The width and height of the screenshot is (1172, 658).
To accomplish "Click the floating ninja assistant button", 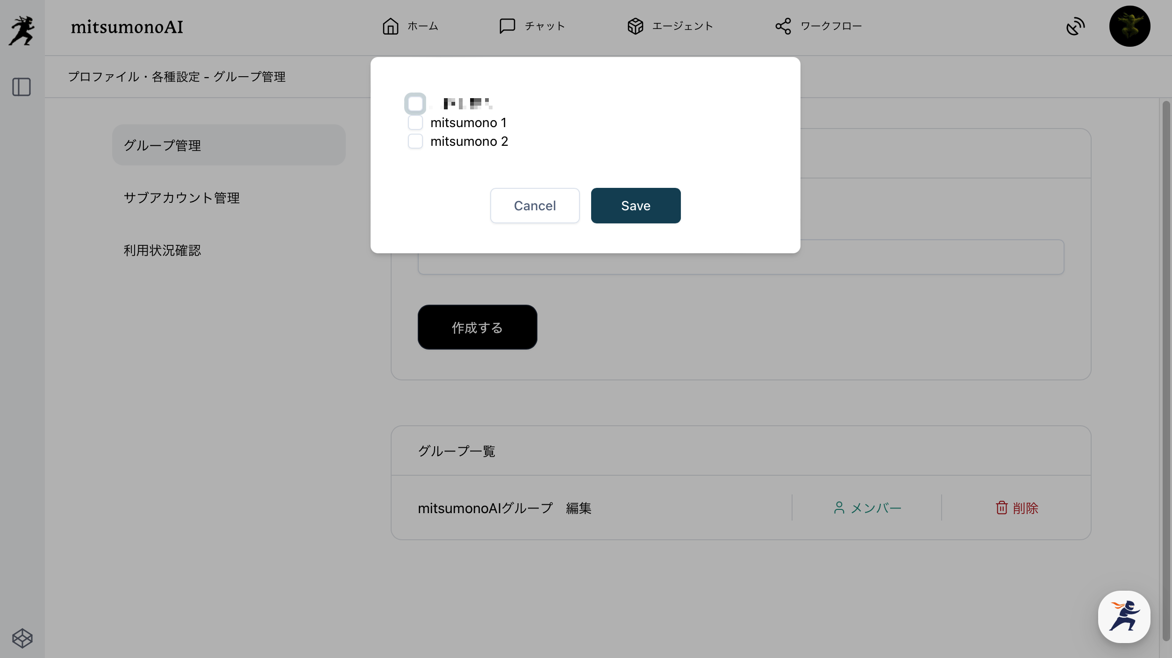I will coord(1124,617).
